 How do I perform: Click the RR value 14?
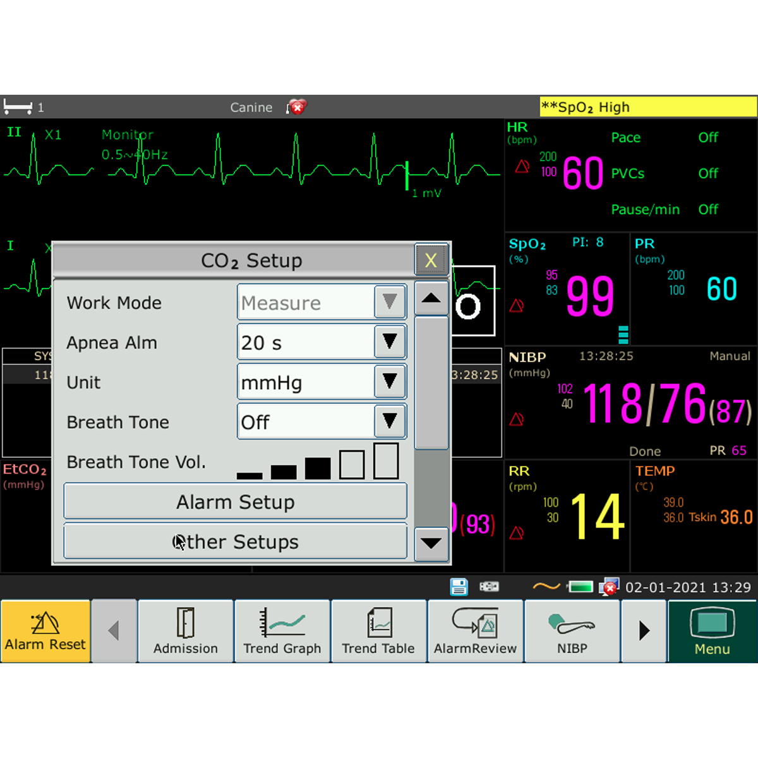(x=598, y=517)
